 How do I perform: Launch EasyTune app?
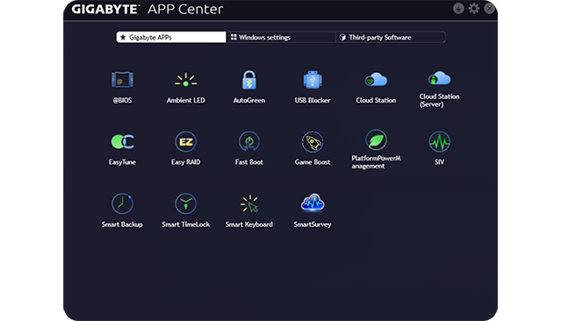[x=122, y=142]
